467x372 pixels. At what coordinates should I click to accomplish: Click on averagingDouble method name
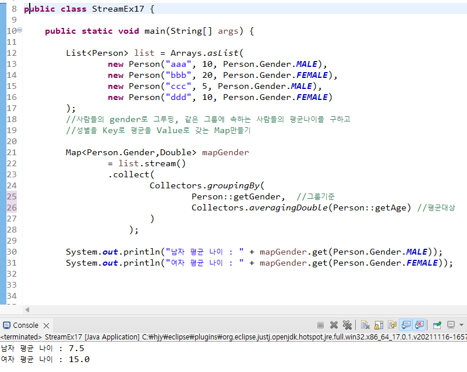pos(289,208)
